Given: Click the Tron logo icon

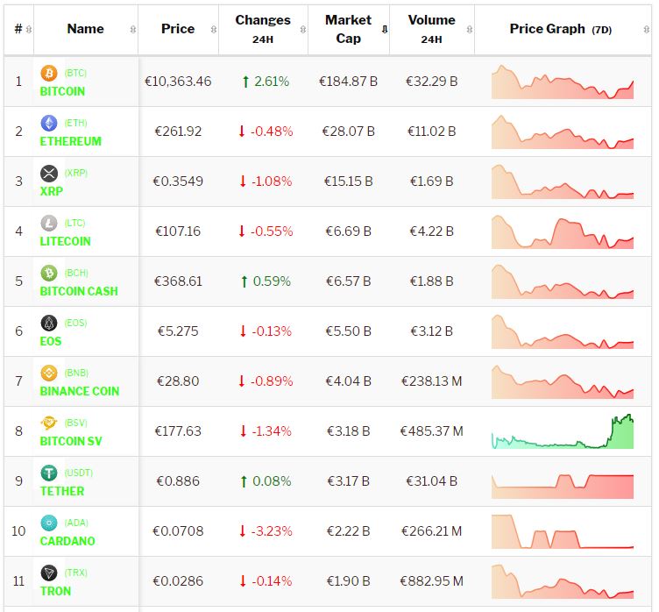Looking at the screenshot, I should click(x=49, y=573).
